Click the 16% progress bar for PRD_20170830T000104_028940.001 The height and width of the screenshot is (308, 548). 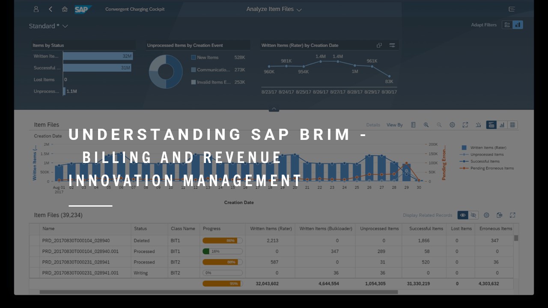222,252
